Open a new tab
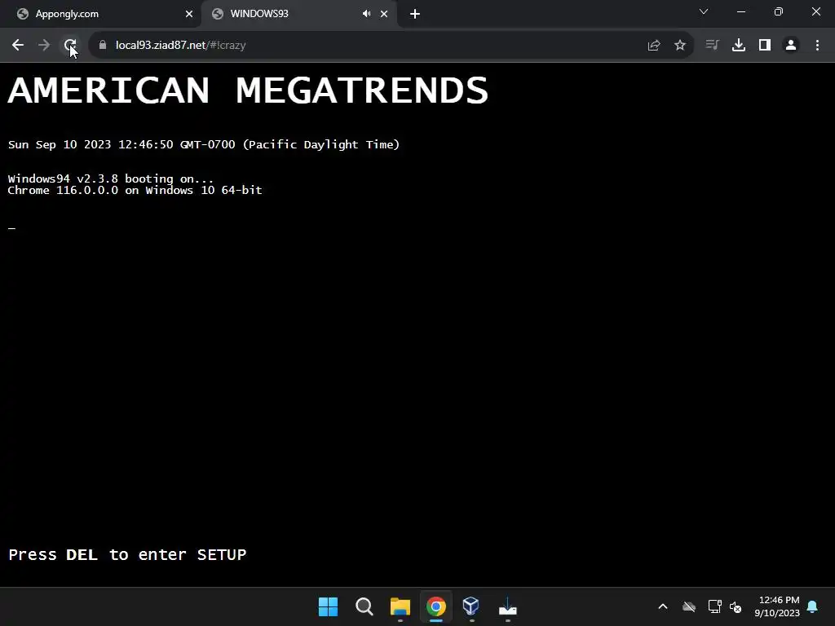835x626 pixels. click(x=415, y=14)
